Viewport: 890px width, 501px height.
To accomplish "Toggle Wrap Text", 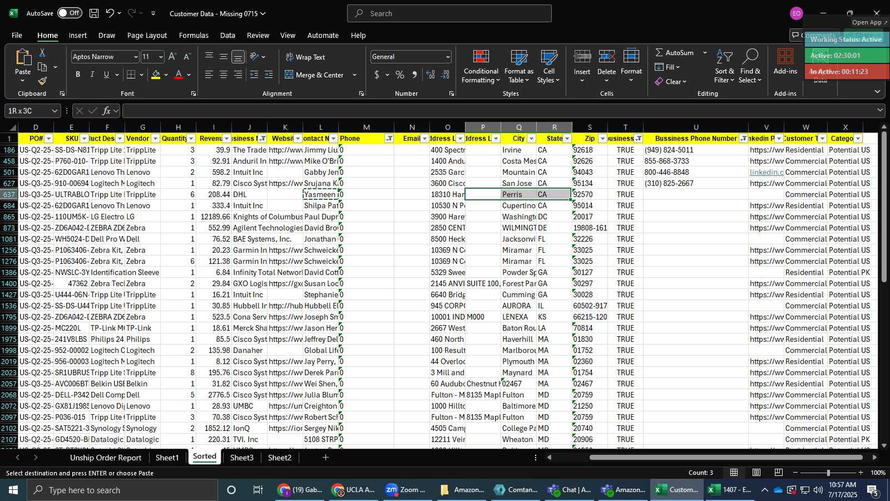I will coord(305,57).
